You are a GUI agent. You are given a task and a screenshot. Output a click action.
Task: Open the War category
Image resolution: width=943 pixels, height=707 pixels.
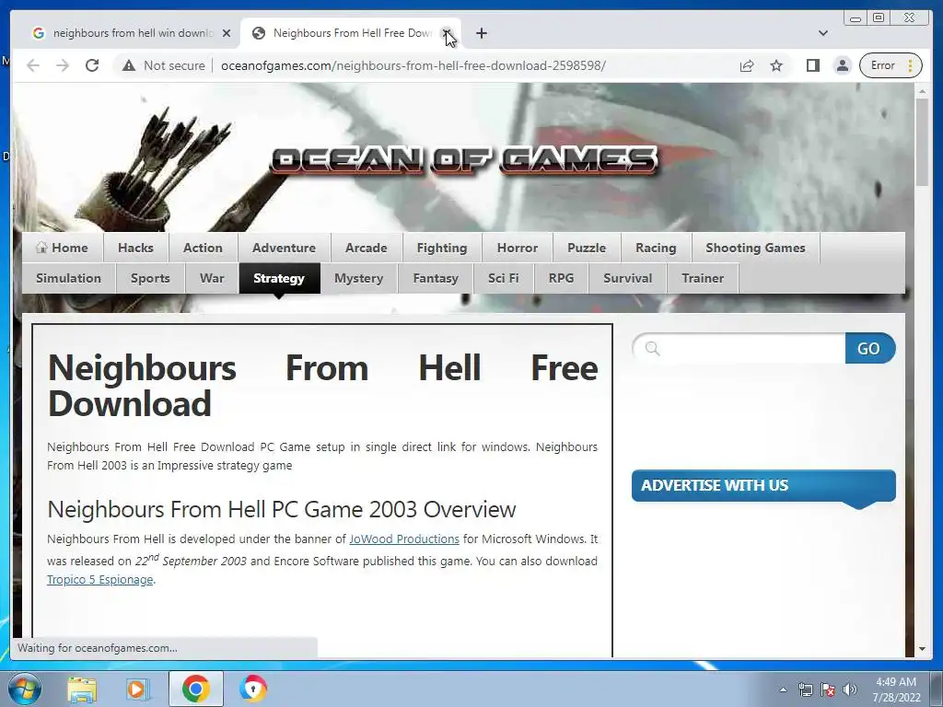click(212, 278)
